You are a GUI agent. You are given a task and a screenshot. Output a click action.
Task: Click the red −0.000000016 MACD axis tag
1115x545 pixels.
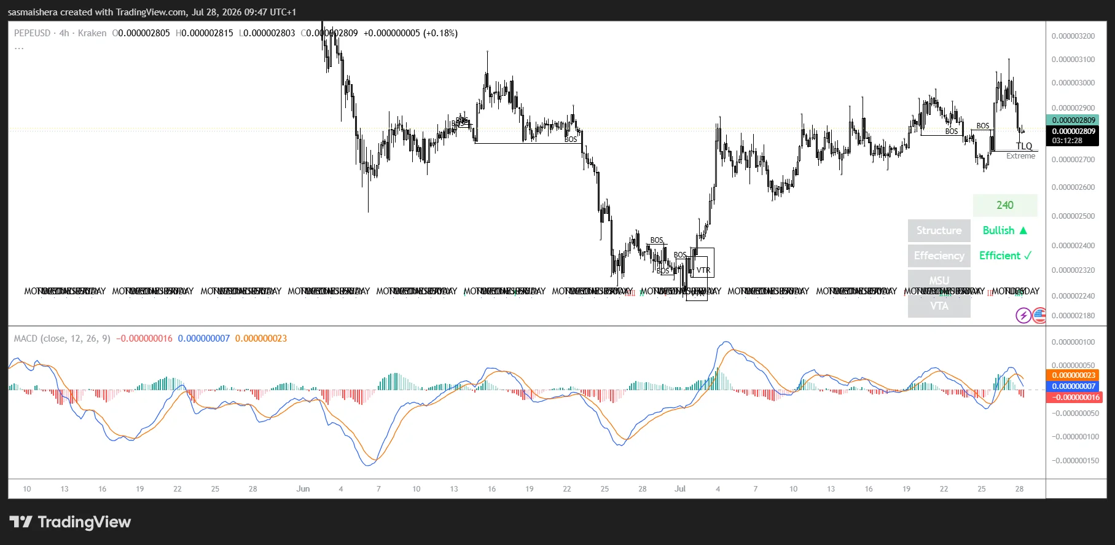point(1073,398)
